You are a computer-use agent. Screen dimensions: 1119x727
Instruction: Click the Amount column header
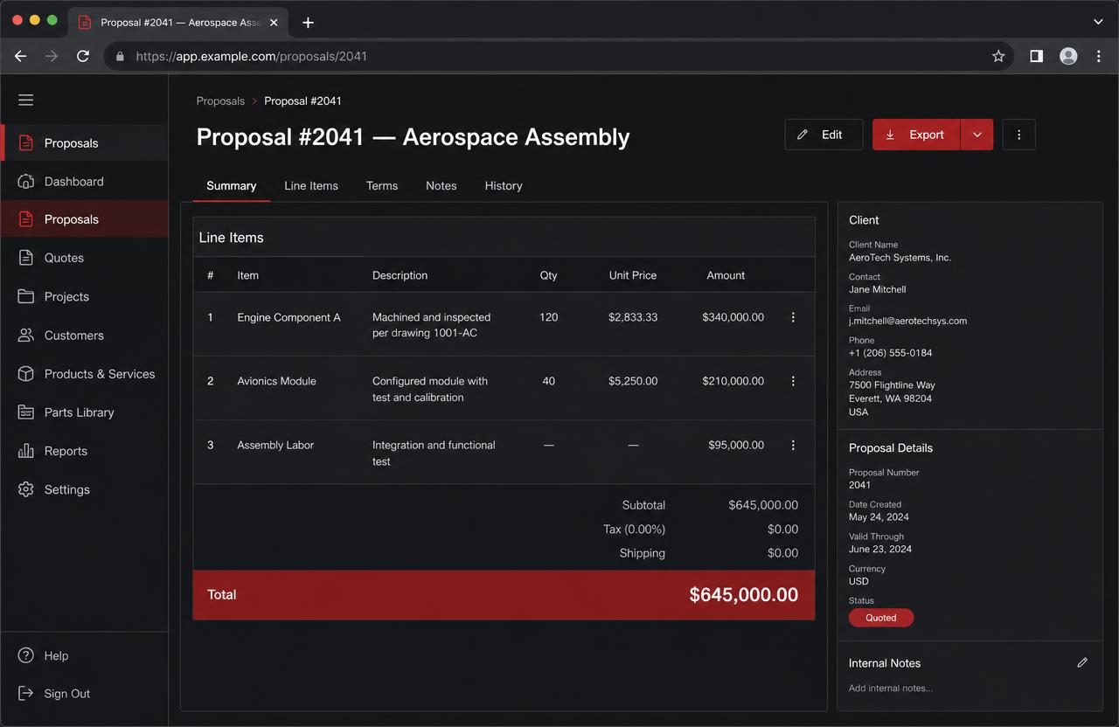coord(726,275)
